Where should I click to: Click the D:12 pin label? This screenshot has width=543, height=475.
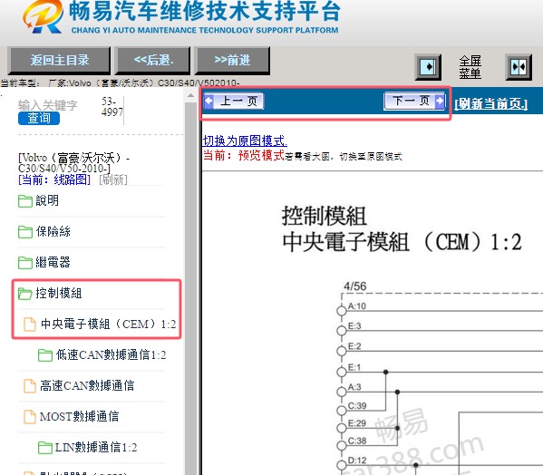tap(357, 460)
